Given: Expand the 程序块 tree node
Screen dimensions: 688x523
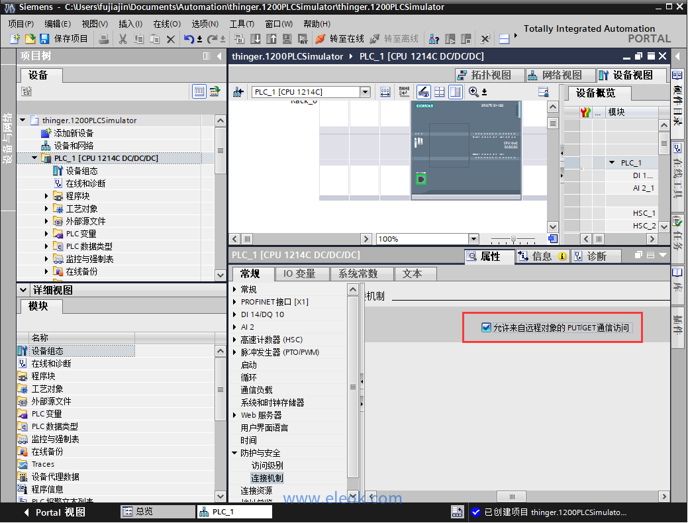Looking at the screenshot, I should pos(46,196).
